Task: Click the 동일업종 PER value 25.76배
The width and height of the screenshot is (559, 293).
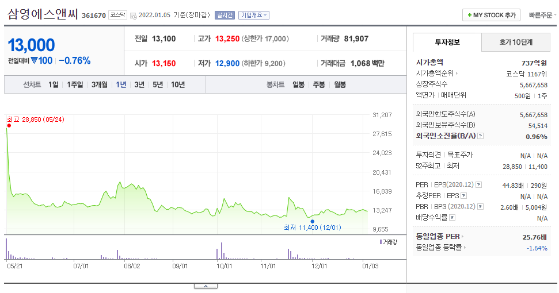Action: tap(534, 237)
